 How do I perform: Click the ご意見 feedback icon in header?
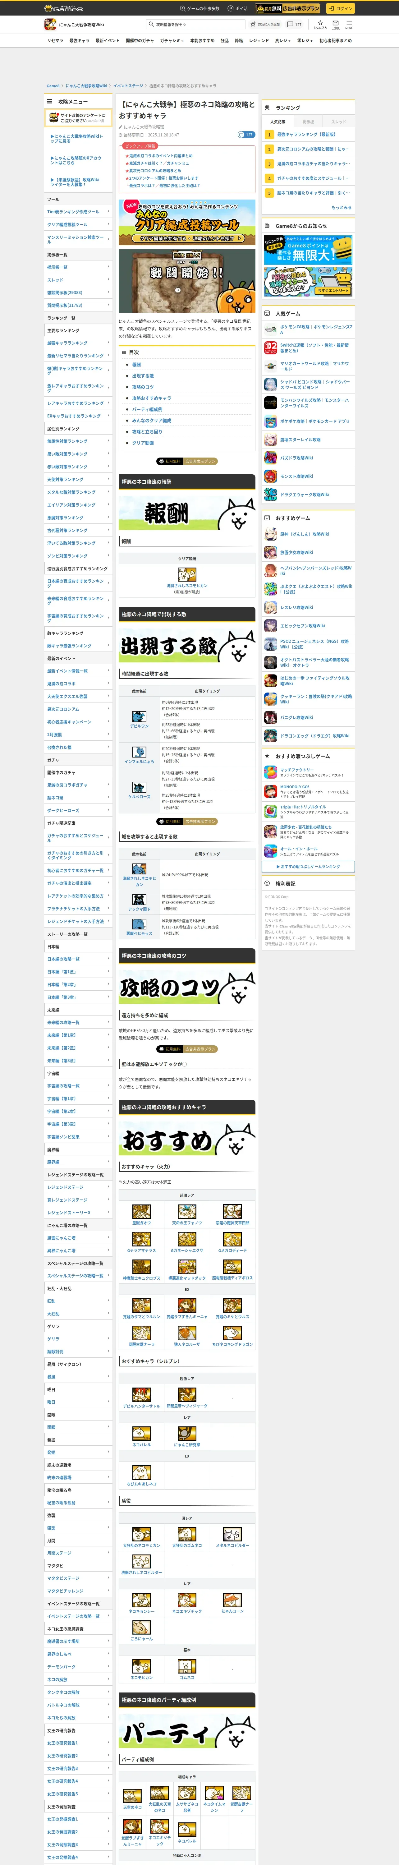point(335,24)
